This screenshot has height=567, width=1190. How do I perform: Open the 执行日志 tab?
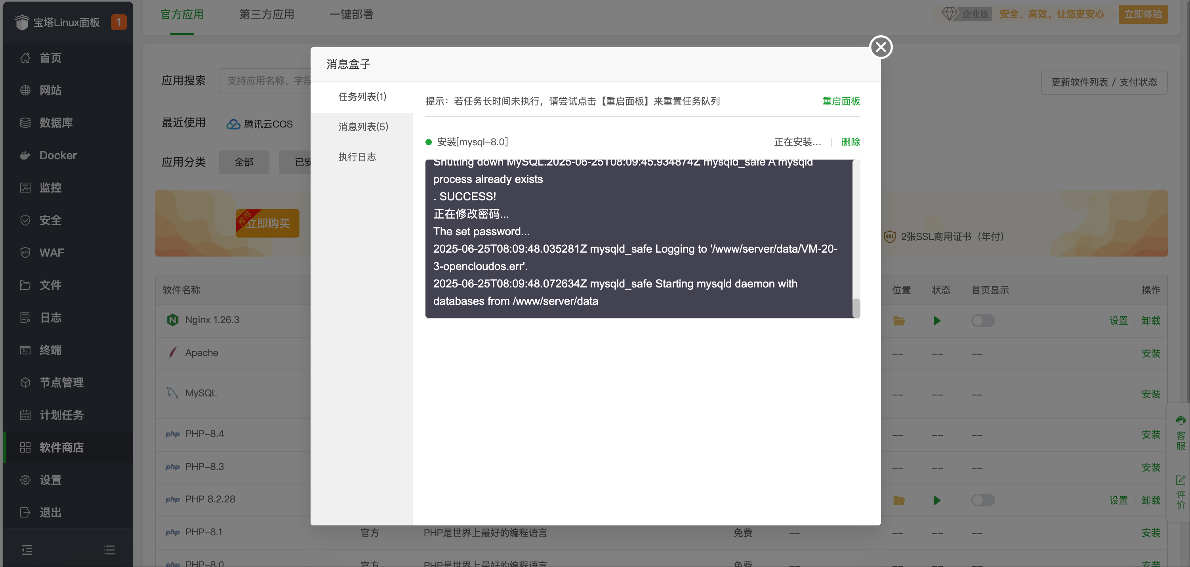[357, 157]
